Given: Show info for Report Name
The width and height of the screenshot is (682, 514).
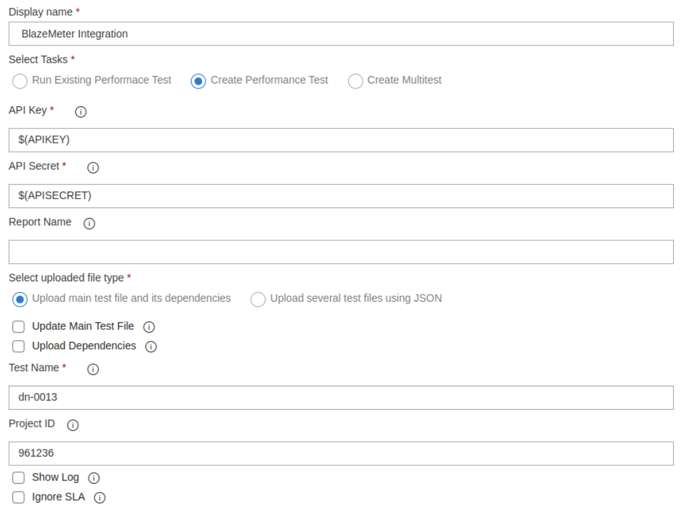Looking at the screenshot, I should tap(89, 223).
